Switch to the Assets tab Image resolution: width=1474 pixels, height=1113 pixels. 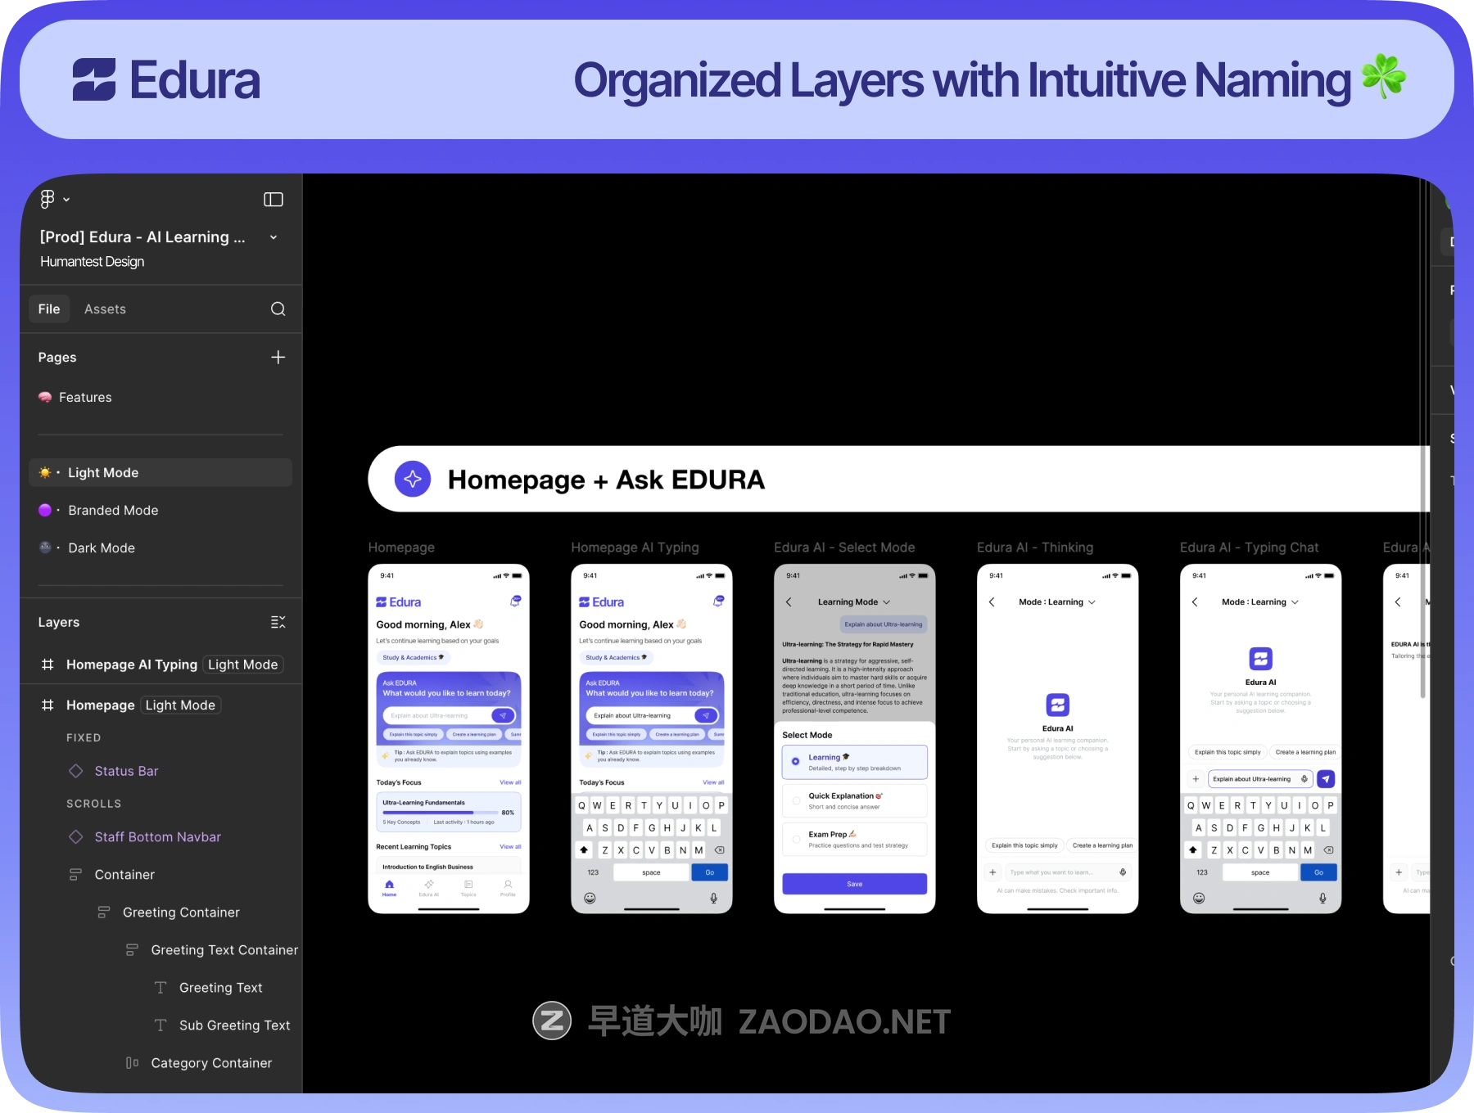[x=105, y=309]
